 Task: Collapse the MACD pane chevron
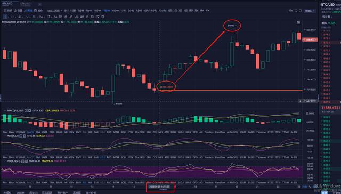pyautogui.click(x=5, y=111)
